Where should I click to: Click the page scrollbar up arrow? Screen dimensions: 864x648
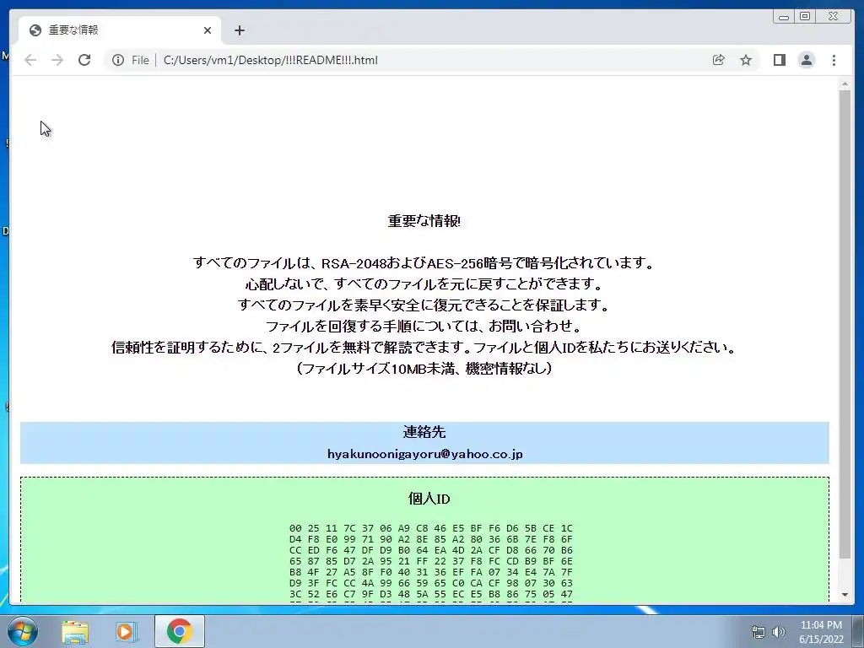tap(845, 84)
